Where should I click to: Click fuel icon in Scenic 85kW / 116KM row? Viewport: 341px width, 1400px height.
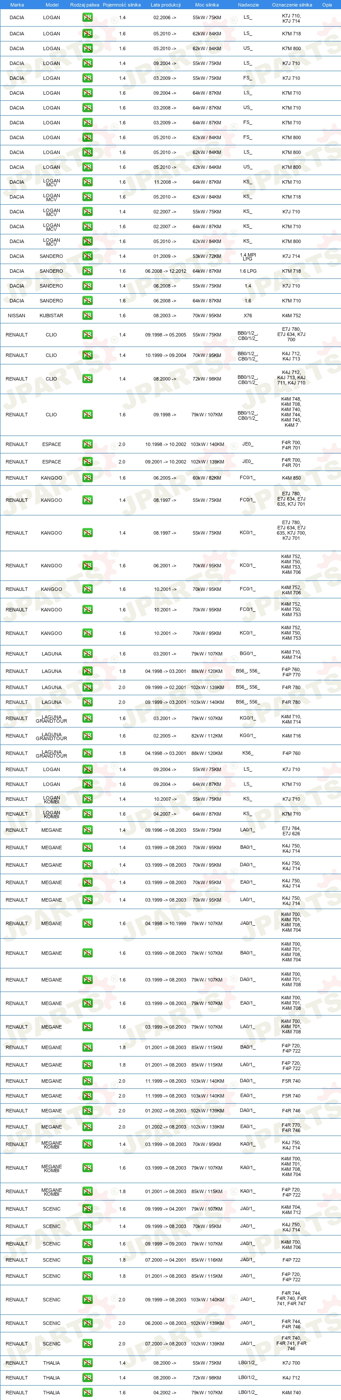(x=87, y=1260)
